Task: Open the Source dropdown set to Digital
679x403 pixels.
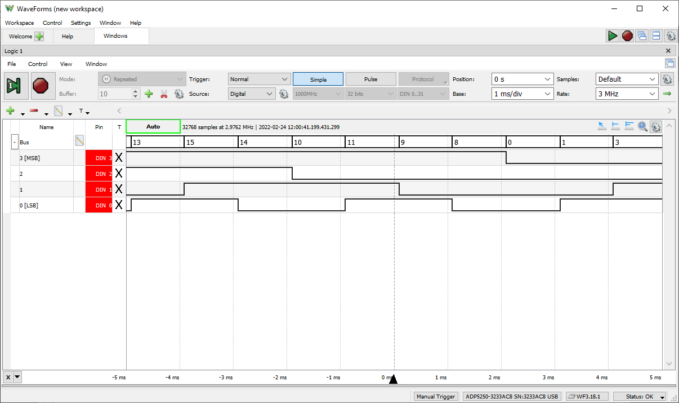Action: (252, 94)
